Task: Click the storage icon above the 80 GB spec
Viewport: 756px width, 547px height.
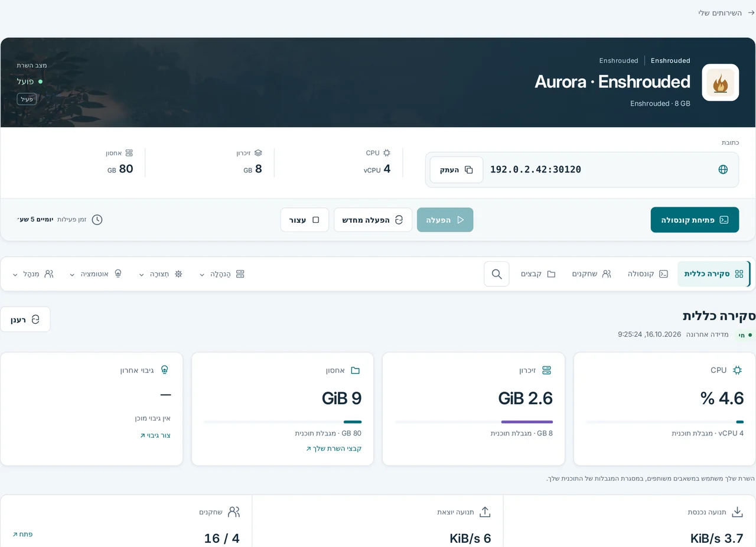Action: click(x=129, y=153)
